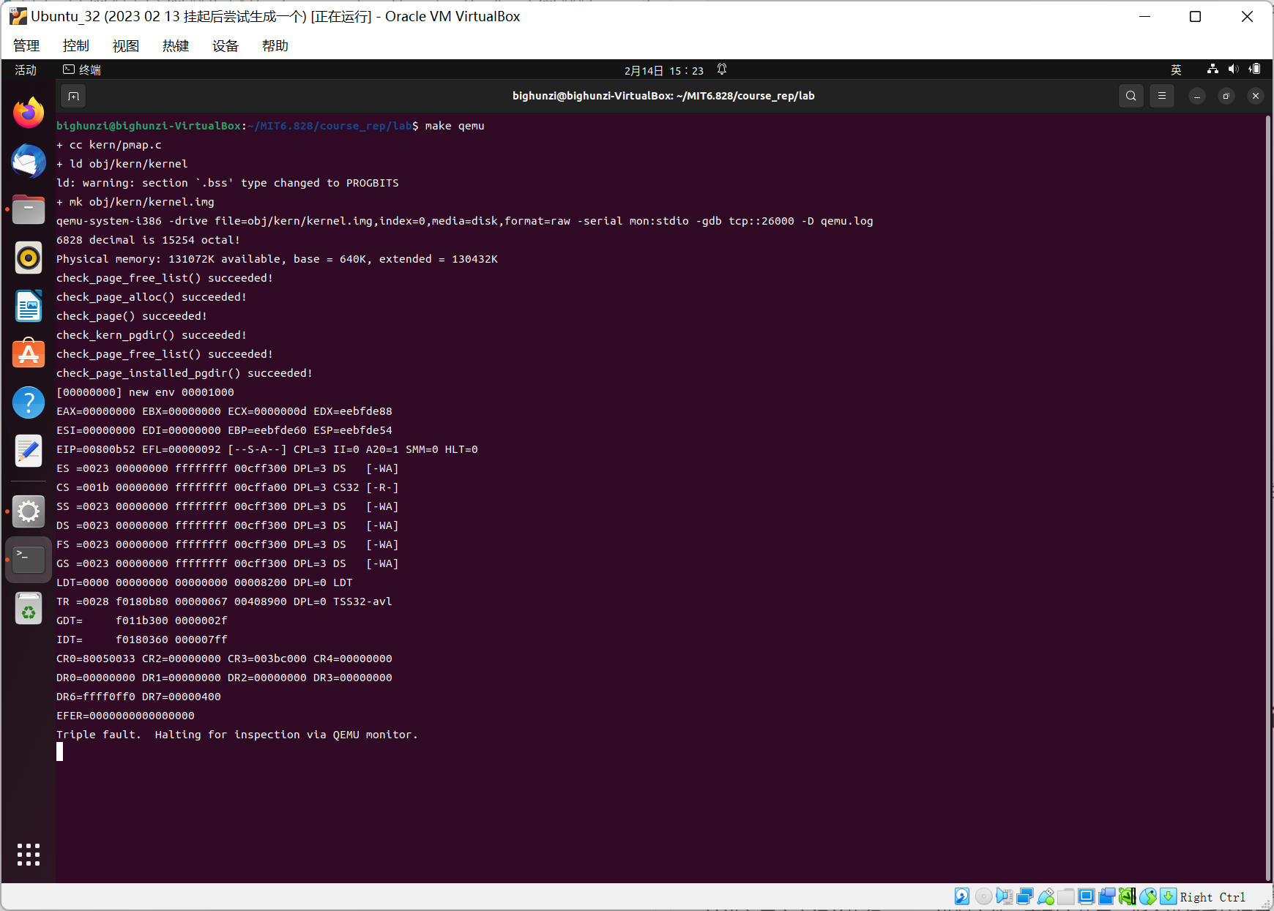
Task: Click the 英 input method indicator
Action: point(1176,70)
